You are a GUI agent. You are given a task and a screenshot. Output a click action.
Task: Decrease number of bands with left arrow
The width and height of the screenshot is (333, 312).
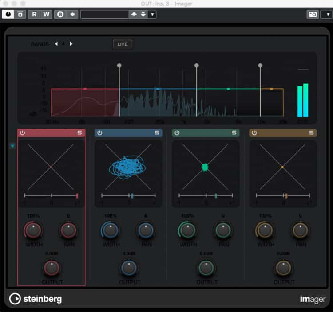pos(56,44)
